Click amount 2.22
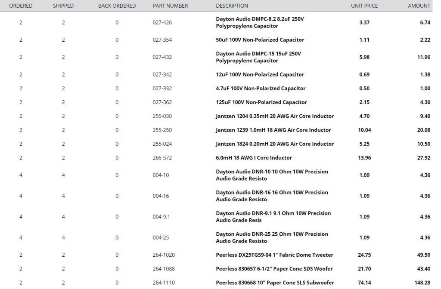 tap(425, 40)
